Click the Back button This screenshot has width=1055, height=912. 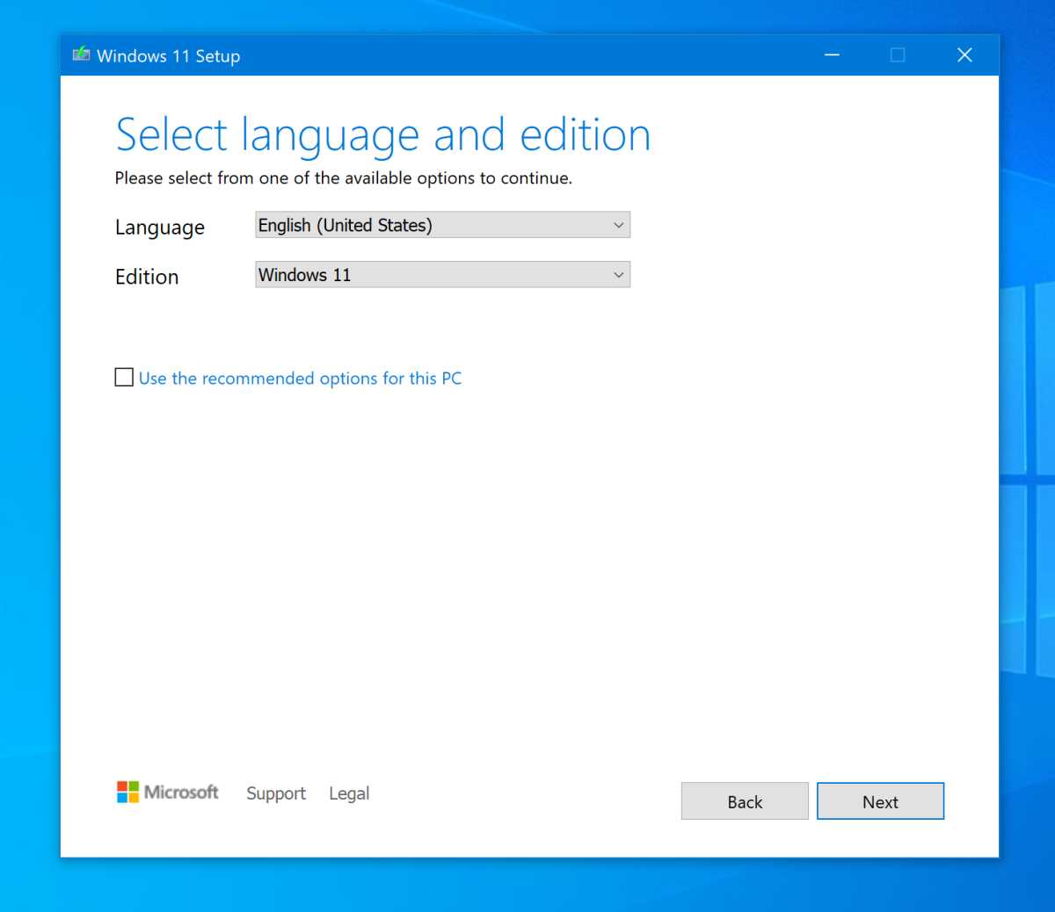click(x=744, y=801)
